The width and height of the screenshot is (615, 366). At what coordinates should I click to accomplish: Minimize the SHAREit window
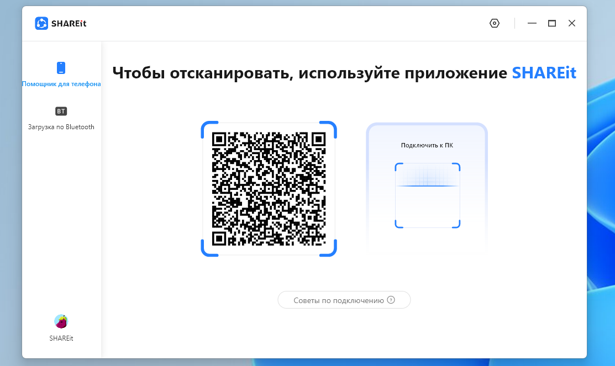click(x=532, y=24)
